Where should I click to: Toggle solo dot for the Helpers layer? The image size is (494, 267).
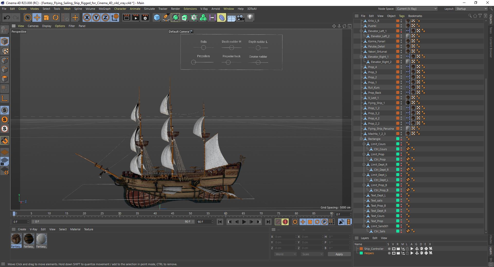[x=389, y=253]
